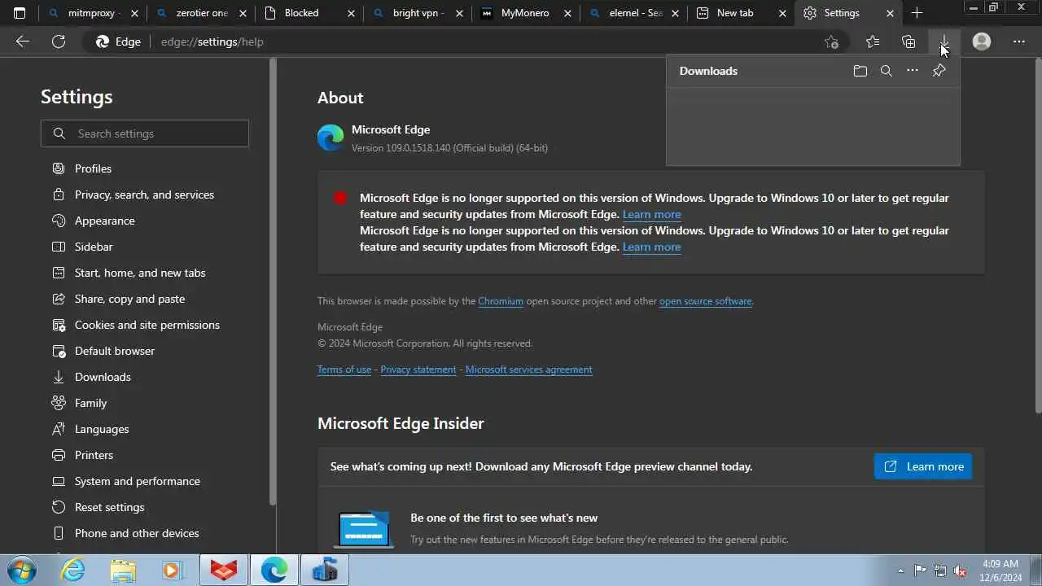Open Windows Media Player on taskbar
Screen dimensions: 1042x586
pyautogui.click(x=172, y=571)
